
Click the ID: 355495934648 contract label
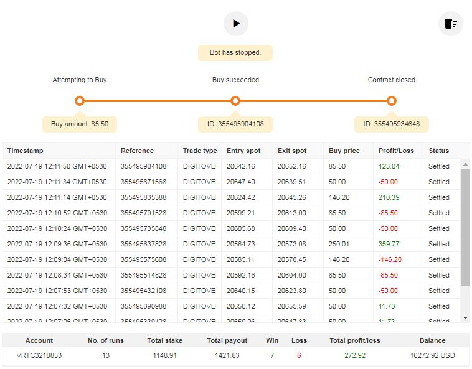click(x=391, y=124)
